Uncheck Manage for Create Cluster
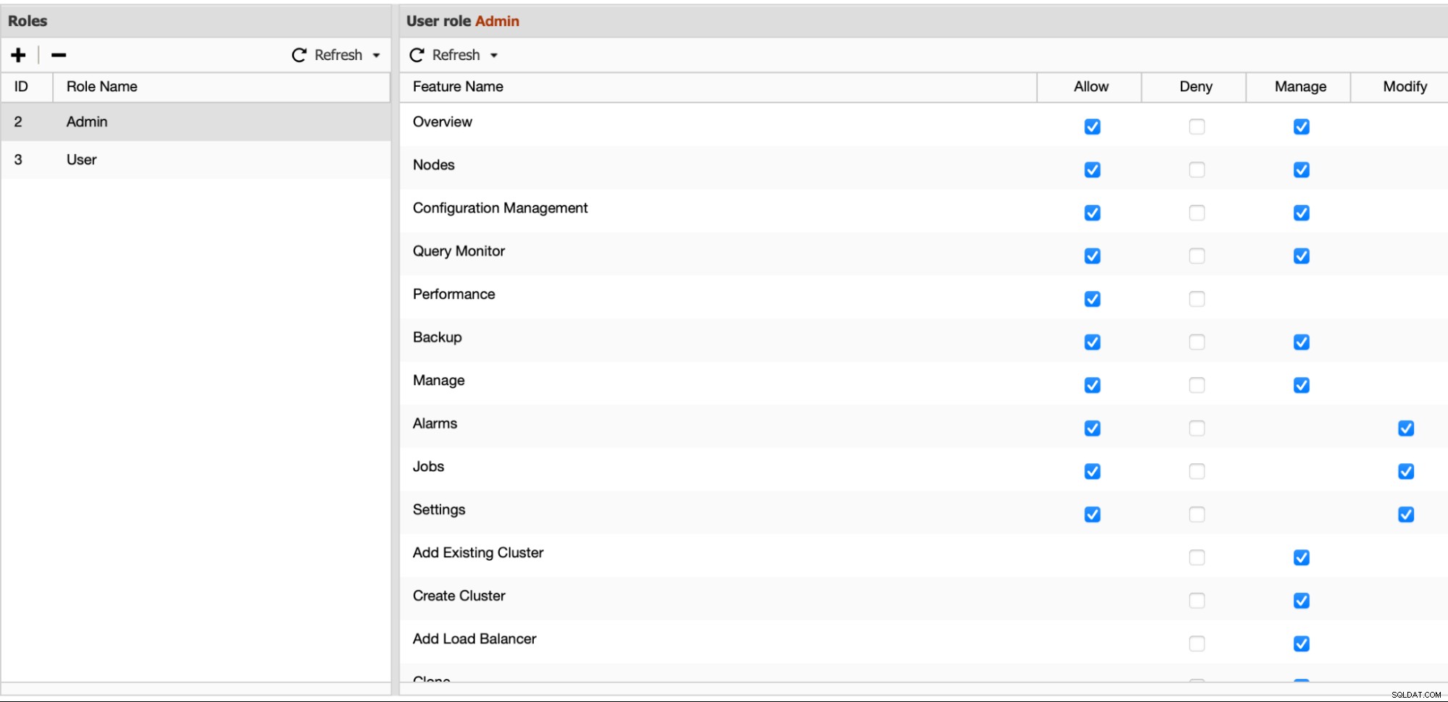 [1301, 601]
